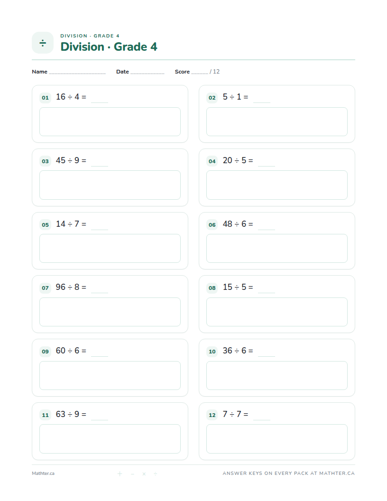This screenshot has width=387, height=501.
Task: Click the answer blank after '63 ÷ 9 ='
Action: [x=100, y=420]
